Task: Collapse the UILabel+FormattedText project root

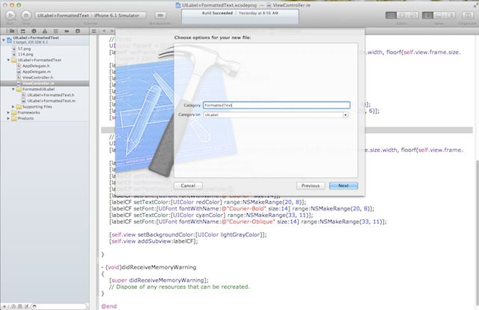Action: [3, 40]
